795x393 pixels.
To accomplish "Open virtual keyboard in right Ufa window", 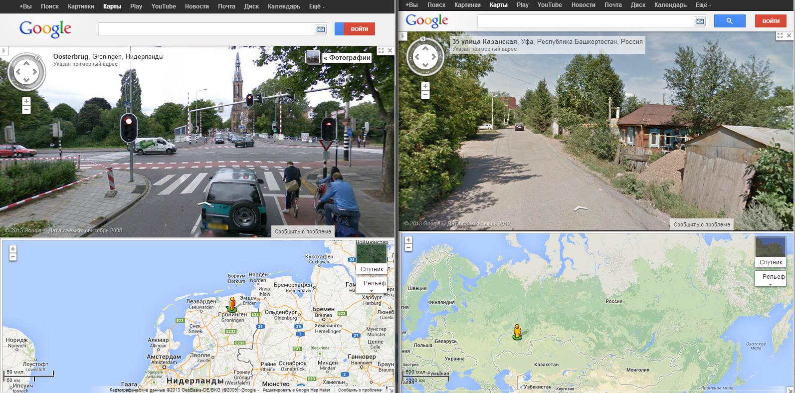I will [x=700, y=21].
